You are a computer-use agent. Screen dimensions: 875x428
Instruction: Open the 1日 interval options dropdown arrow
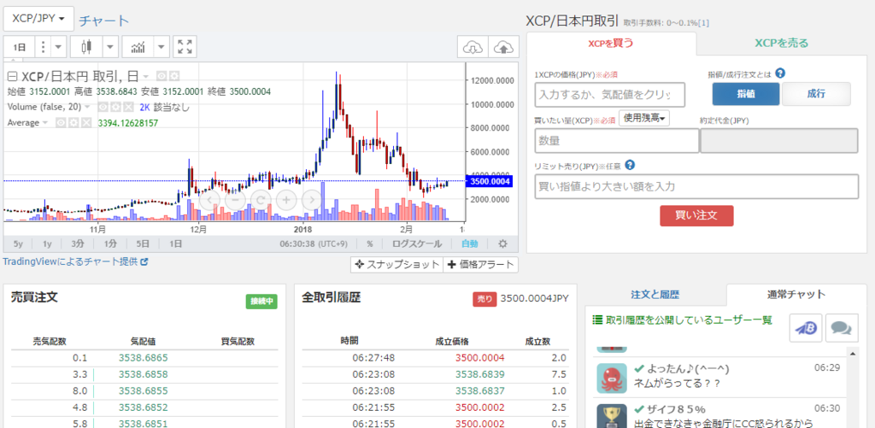[x=60, y=47]
